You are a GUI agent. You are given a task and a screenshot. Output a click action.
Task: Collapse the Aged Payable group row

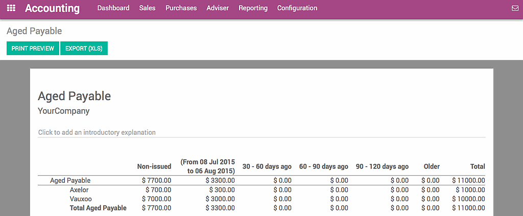[70, 180]
